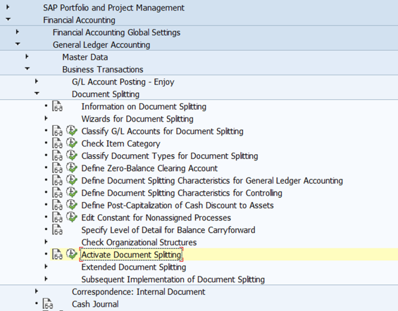Click 'Check Organizational Structures' label
This screenshot has width=398, height=311.
pyautogui.click(x=139, y=243)
